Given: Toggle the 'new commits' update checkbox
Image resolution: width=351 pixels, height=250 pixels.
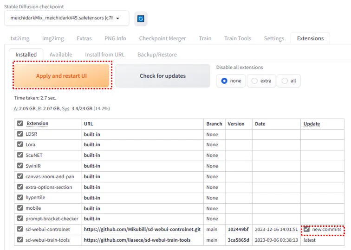Looking at the screenshot, I should pyautogui.click(x=306, y=229).
